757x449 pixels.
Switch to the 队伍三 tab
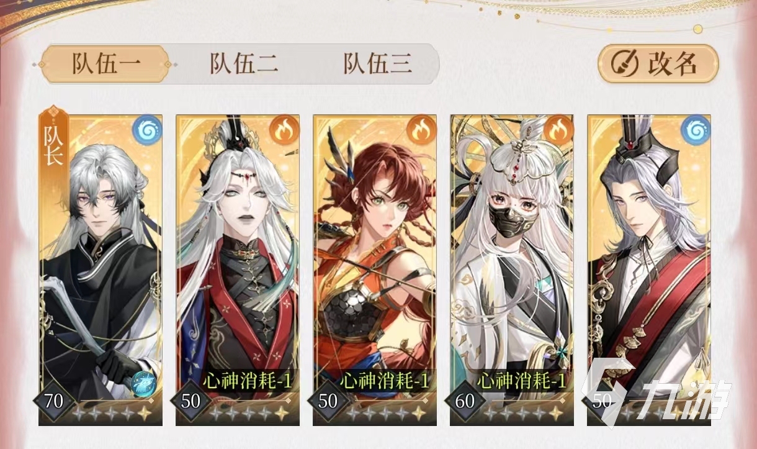pos(378,64)
